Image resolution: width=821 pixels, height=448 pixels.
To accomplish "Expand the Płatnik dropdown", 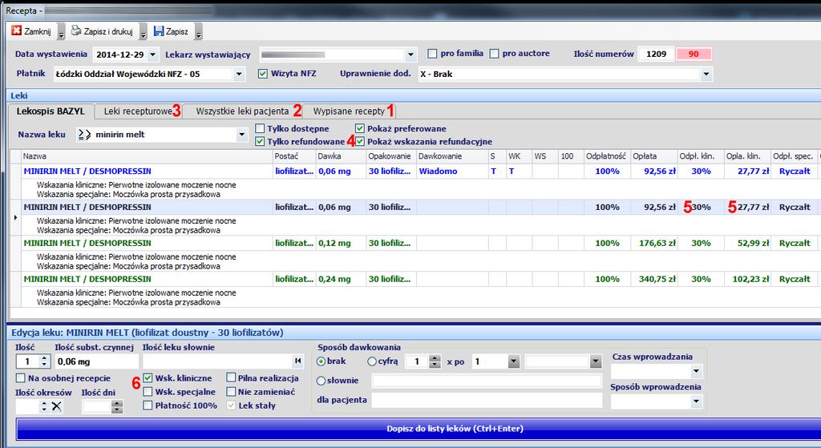I will [239, 74].
